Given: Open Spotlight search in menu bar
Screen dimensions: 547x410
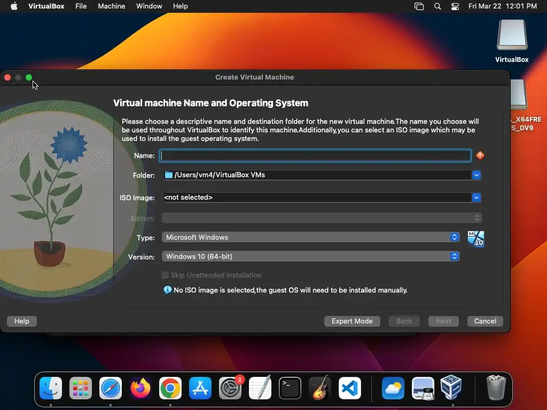Looking at the screenshot, I should pyautogui.click(x=437, y=6).
